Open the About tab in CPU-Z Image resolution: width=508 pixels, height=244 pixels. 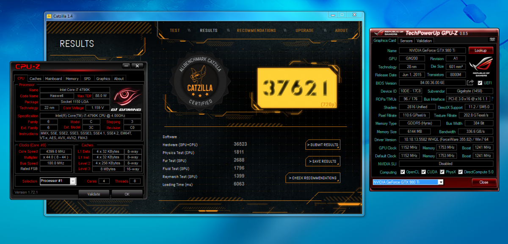click(x=119, y=79)
